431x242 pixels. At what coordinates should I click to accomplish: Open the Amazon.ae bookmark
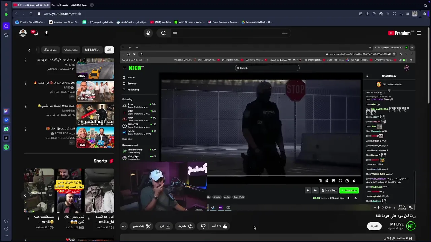[64, 22]
